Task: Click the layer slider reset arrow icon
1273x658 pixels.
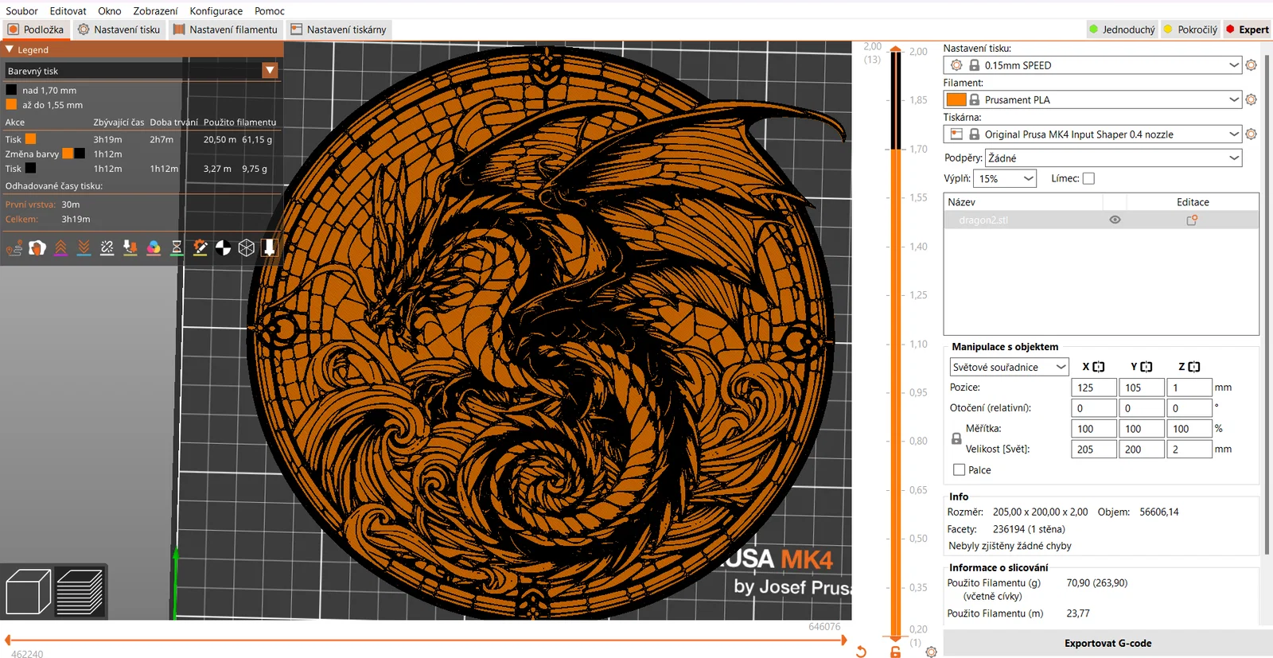Action: 861,652
